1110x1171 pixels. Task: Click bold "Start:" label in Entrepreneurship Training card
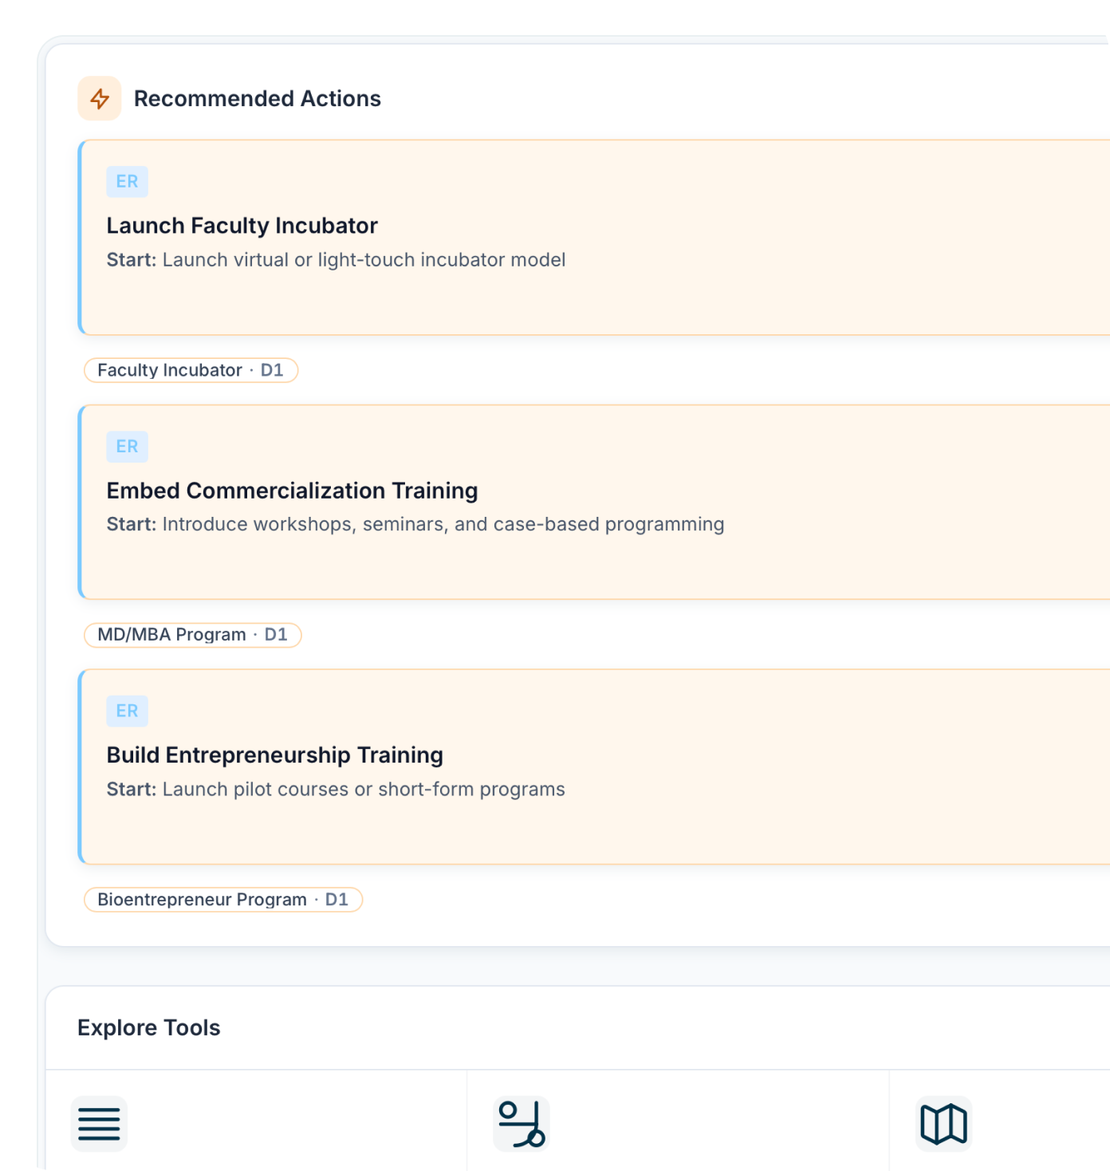[132, 790]
